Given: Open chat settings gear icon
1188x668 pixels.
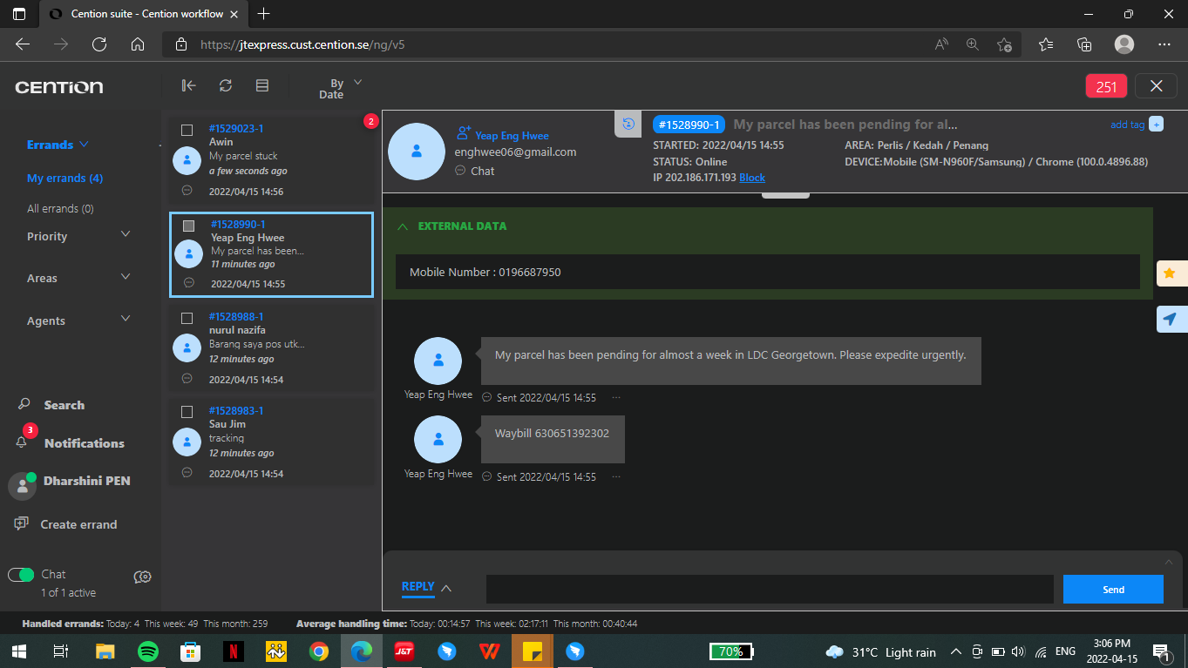Looking at the screenshot, I should [x=143, y=577].
